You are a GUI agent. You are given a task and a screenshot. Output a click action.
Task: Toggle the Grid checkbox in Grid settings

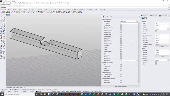(x=121, y=65)
